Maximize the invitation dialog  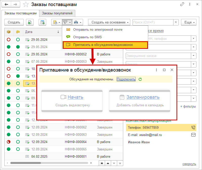coord(164,70)
